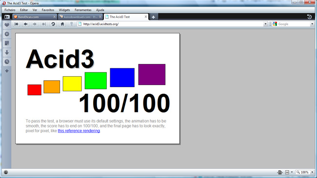Go back with the Back arrow
The height and width of the screenshot is (178, 317).
[25, 24]
